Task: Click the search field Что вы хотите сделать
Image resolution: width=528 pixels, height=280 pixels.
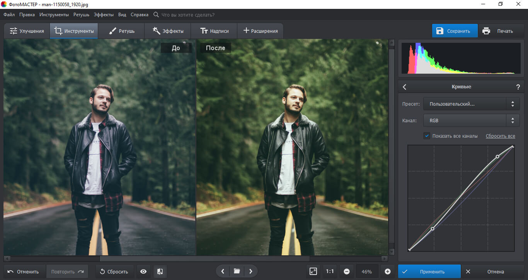Action: pyautogui.click(x=188, y=15)
